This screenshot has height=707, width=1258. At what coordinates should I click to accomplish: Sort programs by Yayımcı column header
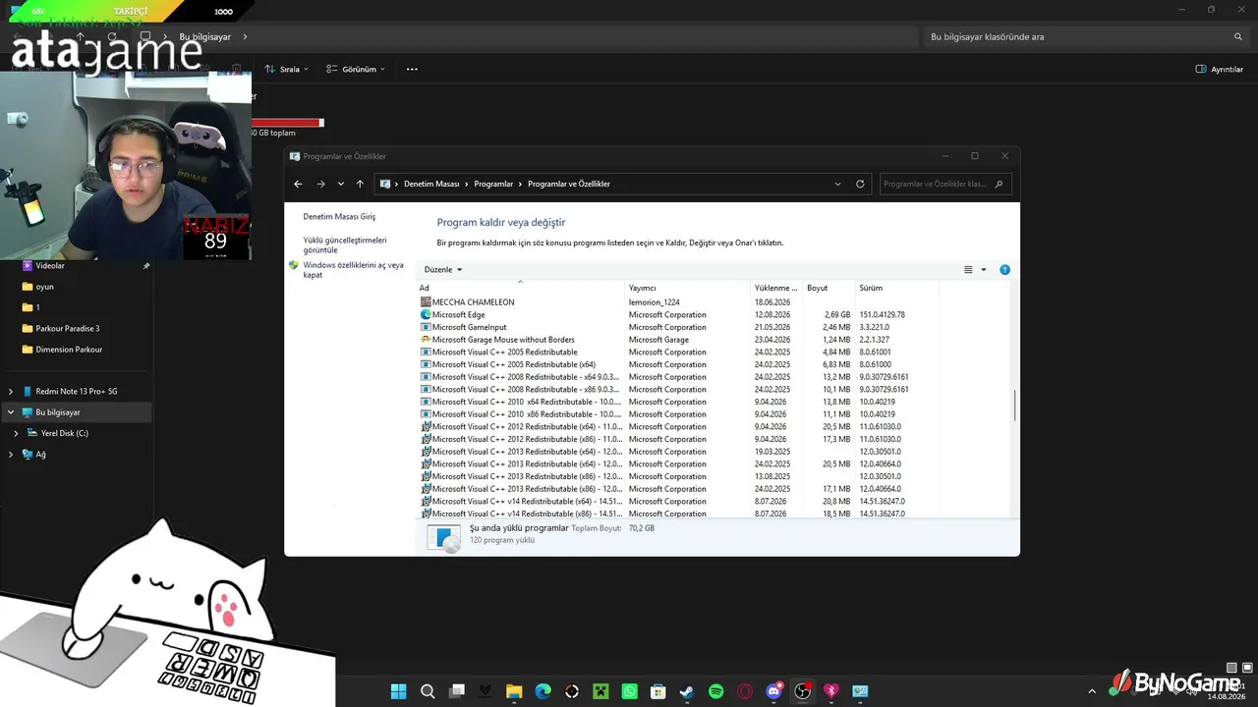click(689, 288)
